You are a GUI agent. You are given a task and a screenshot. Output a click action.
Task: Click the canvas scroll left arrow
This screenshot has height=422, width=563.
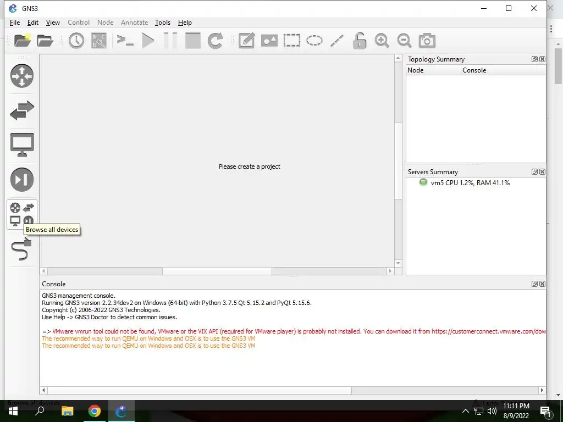pyautogui.click(x=44, y=271)
